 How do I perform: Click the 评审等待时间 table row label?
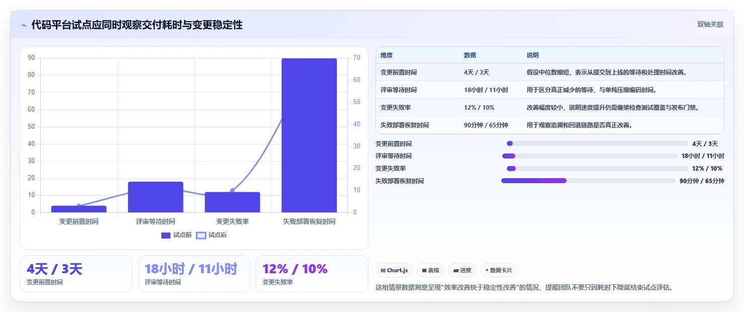pyautogui.click(x=399, y=90)
